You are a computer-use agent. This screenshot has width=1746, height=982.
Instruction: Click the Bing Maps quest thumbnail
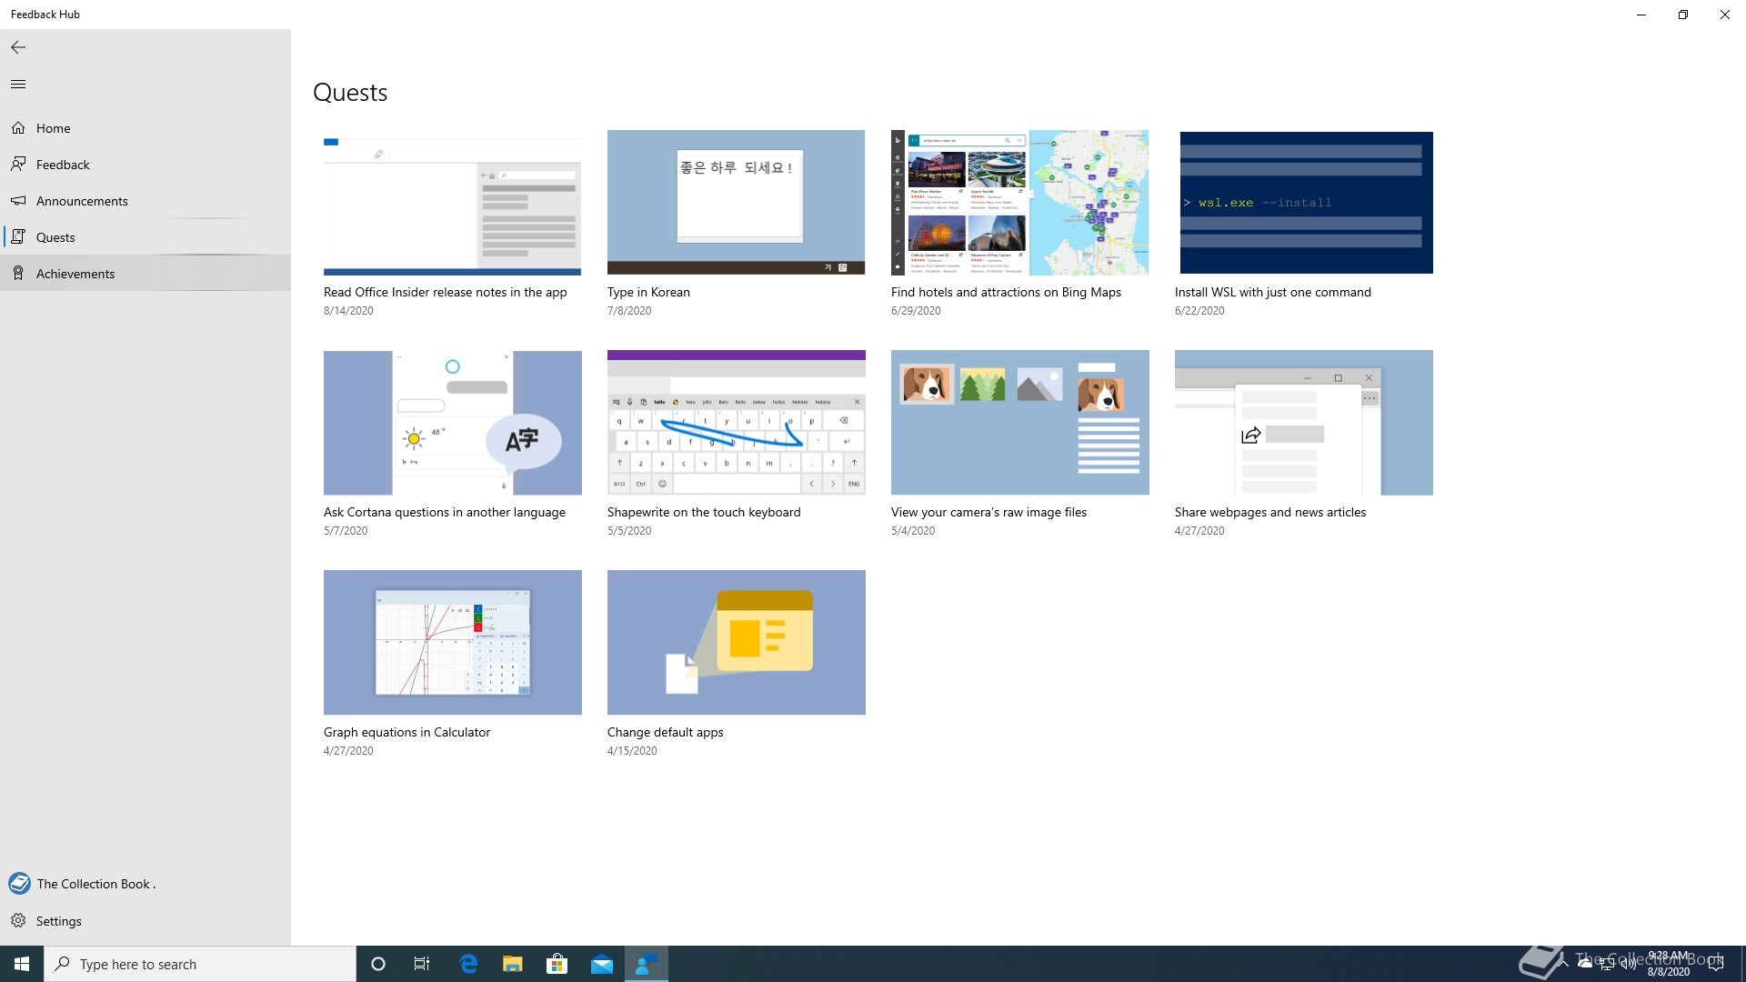1020,203
